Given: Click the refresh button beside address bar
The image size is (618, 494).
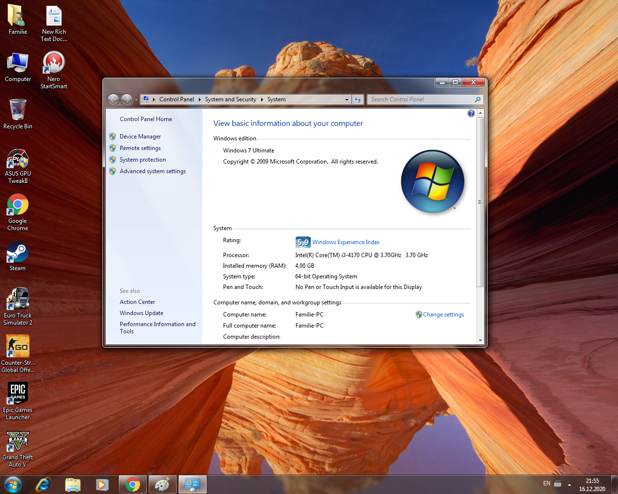Looking at the screenshot, I should click(358, 99).
